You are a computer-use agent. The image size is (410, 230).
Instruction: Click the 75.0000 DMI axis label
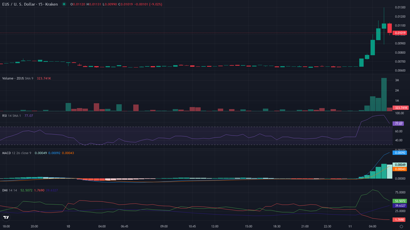click(400, 192)
